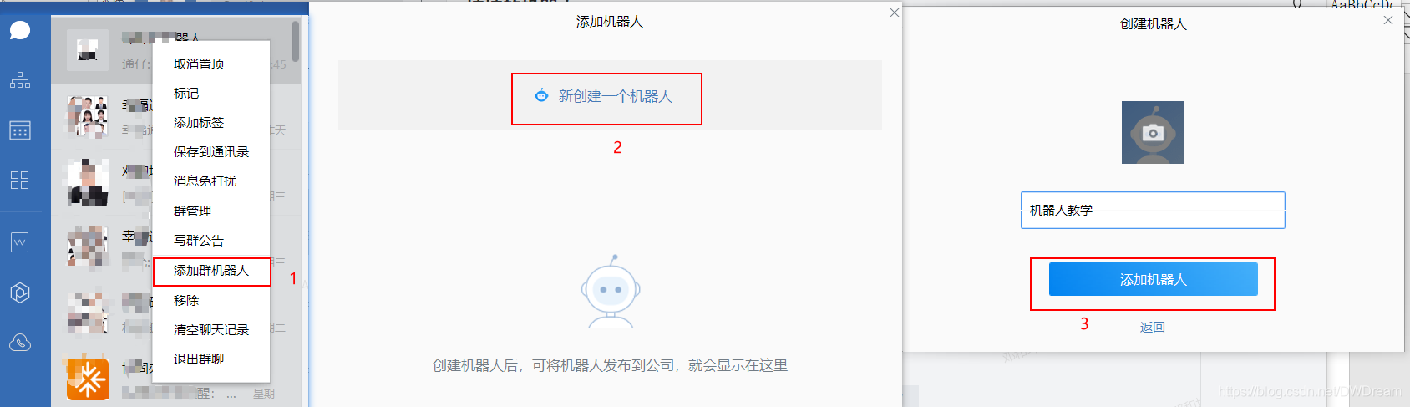Choose 退出群聊 from the menu

tap(199, 359)
